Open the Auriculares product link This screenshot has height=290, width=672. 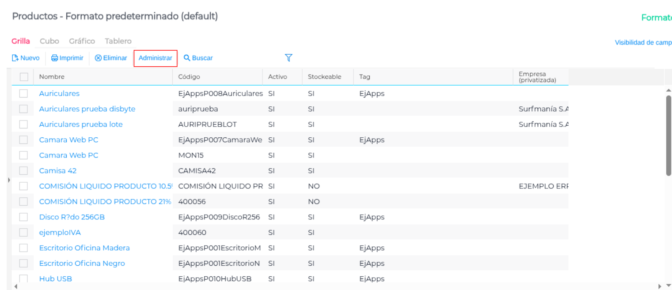point(59,94)
